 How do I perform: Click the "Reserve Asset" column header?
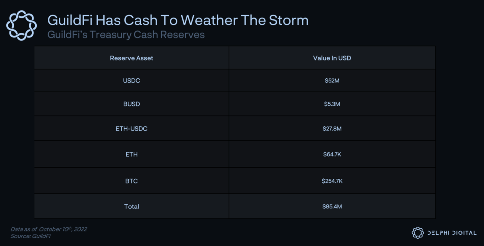tap(131, 58)
